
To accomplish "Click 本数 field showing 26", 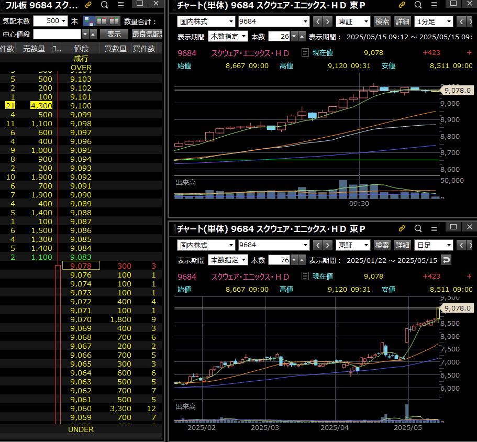I will tap(279, 37).
